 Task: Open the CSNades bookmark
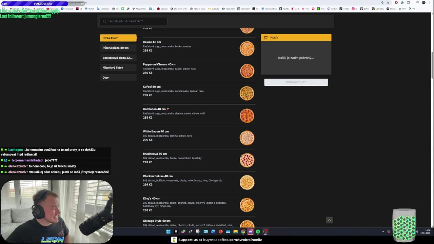click(377, 9)
